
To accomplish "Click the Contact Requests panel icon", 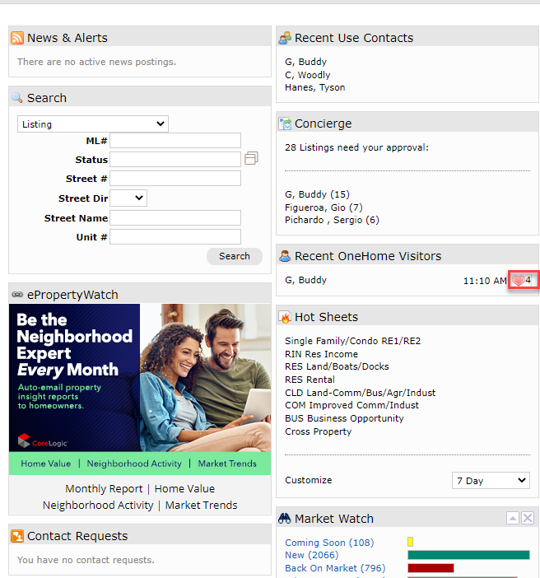I will 17,536.
